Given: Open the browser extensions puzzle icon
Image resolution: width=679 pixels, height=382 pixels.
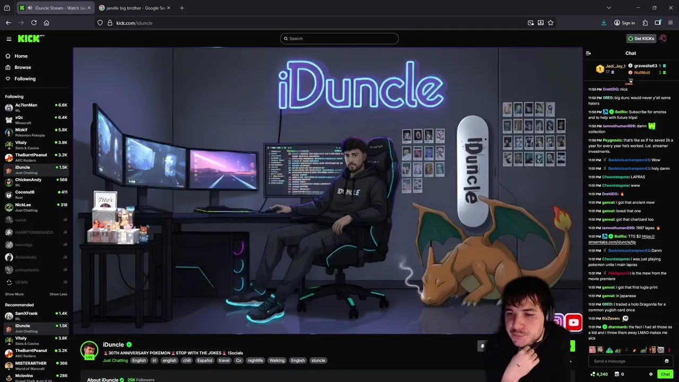Looking at the screenshot, I should point(645,23).
